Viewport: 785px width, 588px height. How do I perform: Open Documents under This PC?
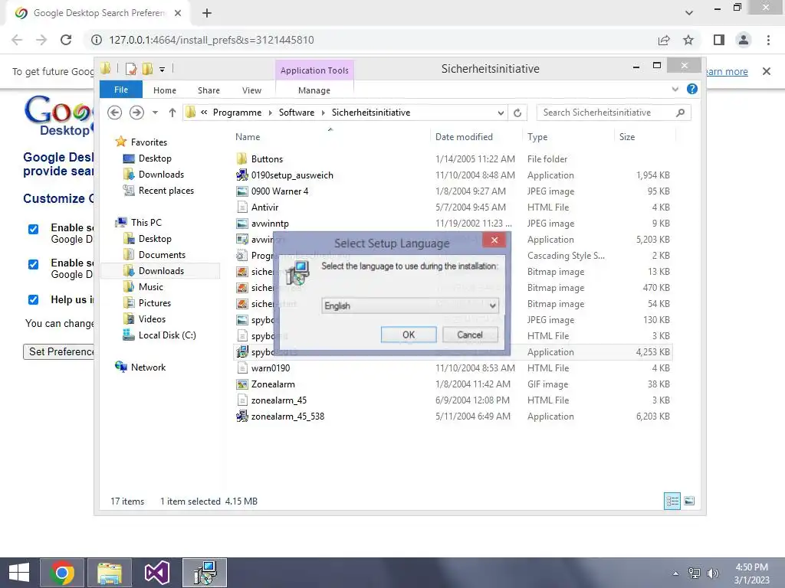[x=162, y=254]
